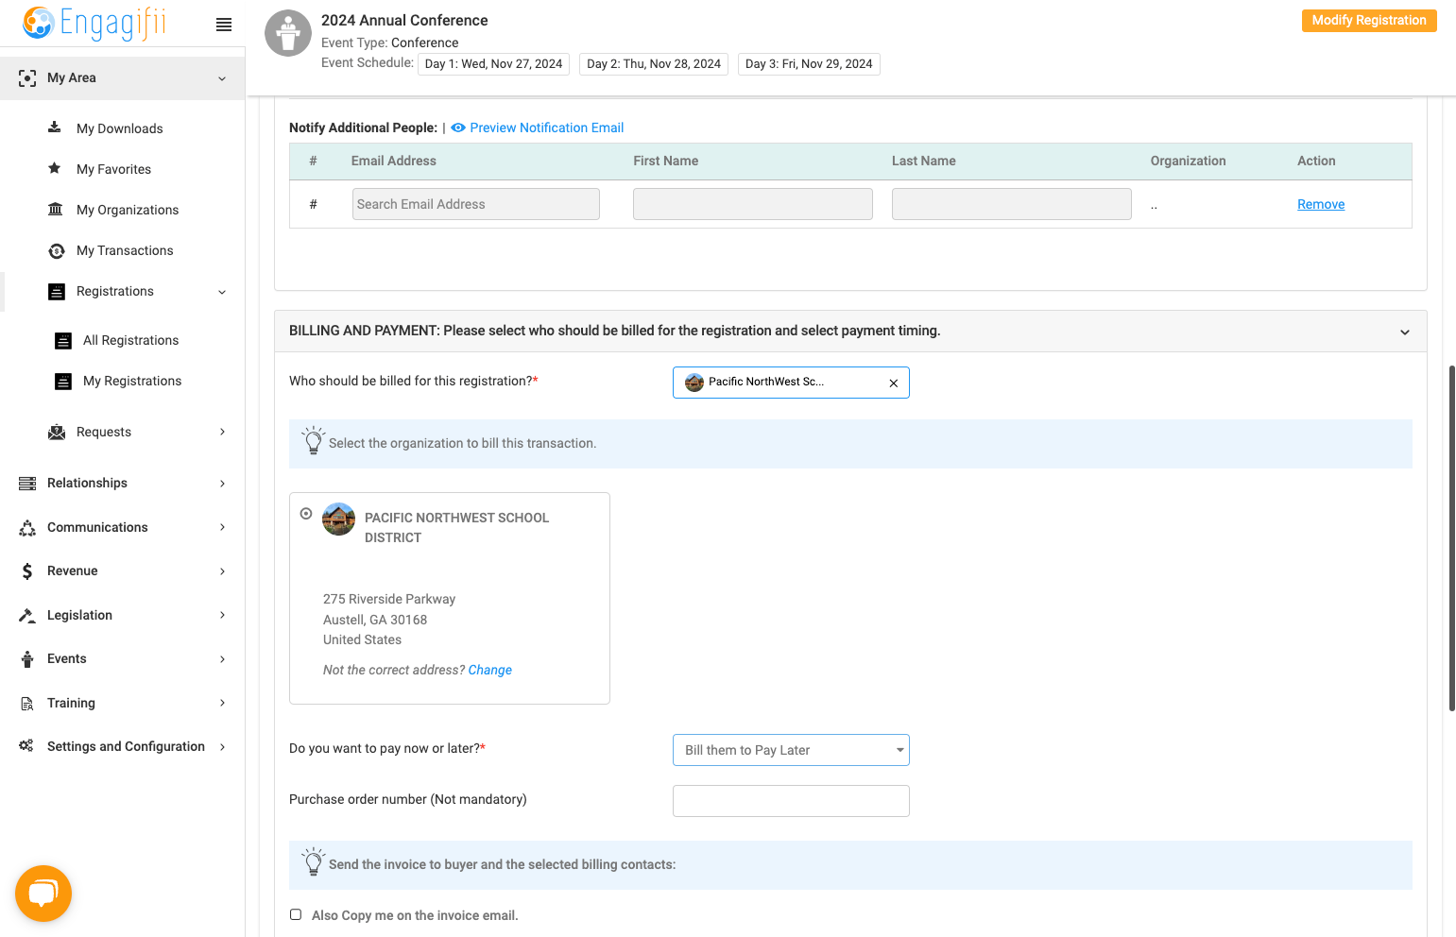Toggle the hamburger sidebar menu icon
The width and height of the screenshot is (1456, 937).
tap(224, 25)
